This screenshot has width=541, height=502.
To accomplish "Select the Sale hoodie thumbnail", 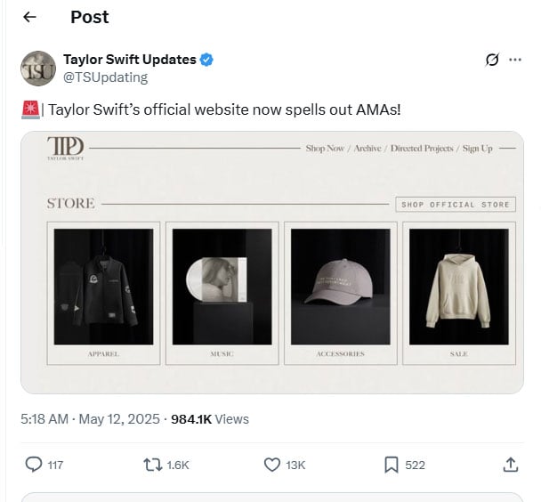I will tap(459, 287).
